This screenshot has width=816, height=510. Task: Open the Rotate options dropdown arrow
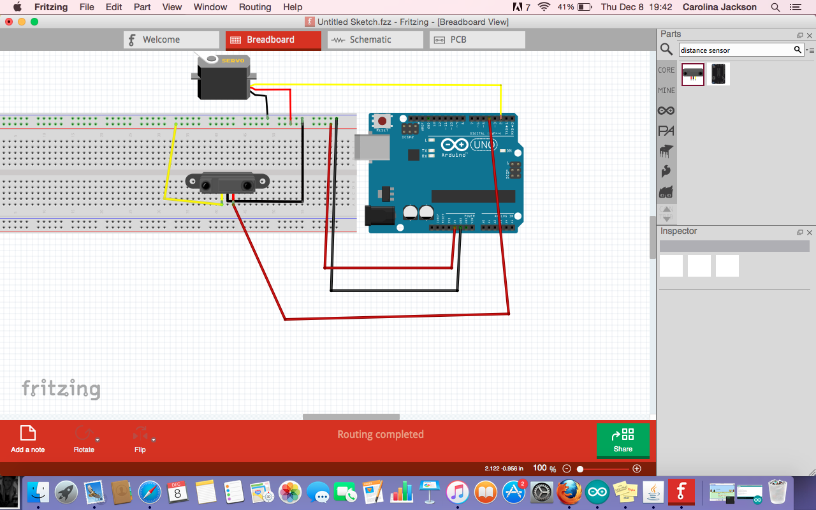[98, 440]
